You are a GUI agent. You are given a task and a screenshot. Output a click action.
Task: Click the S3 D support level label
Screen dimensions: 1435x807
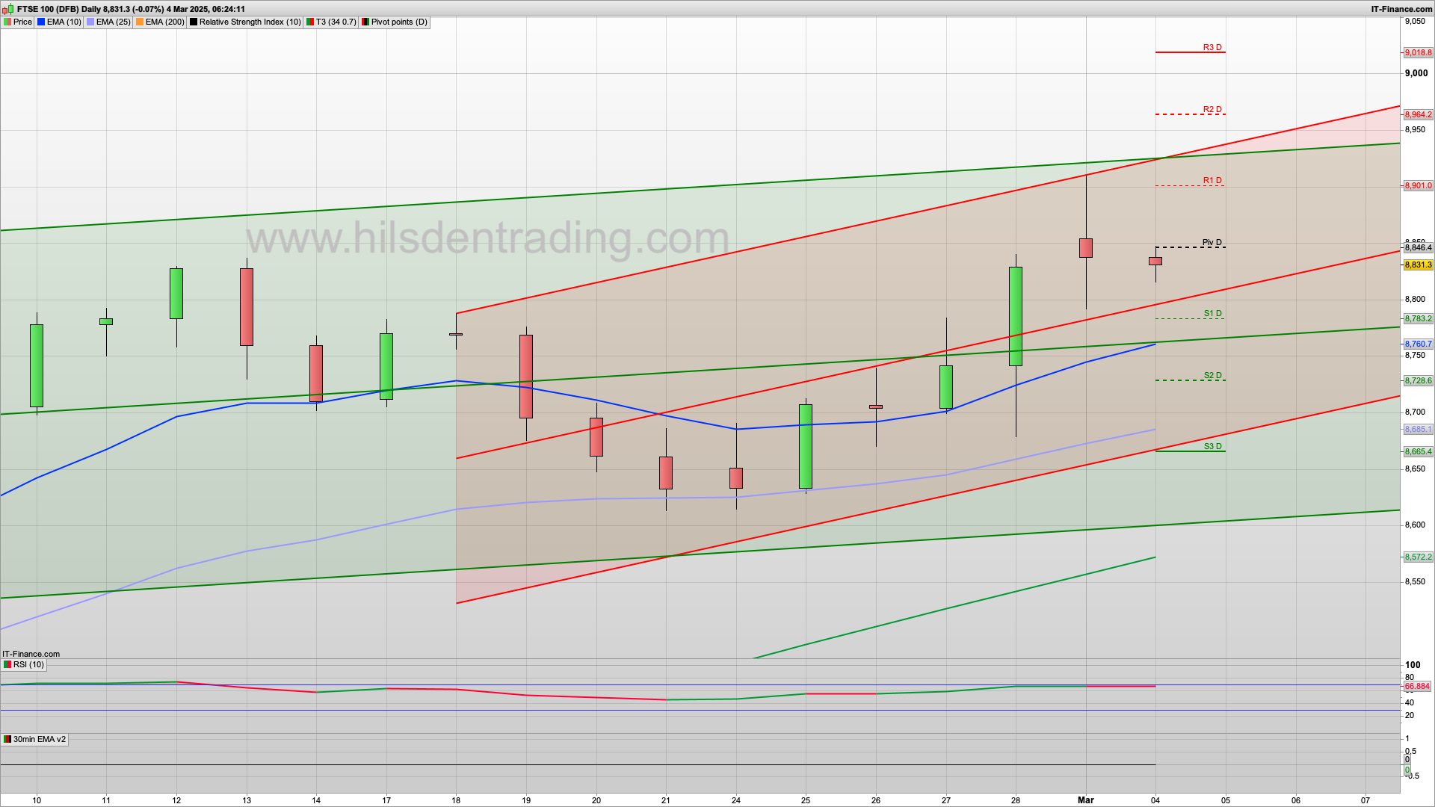(x=1212, y=446)
